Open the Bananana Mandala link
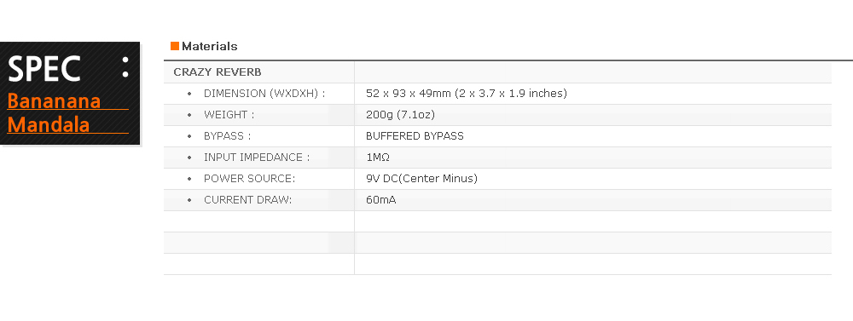The height and width of the screenshot is (321, 853). (x=55, y=113)
